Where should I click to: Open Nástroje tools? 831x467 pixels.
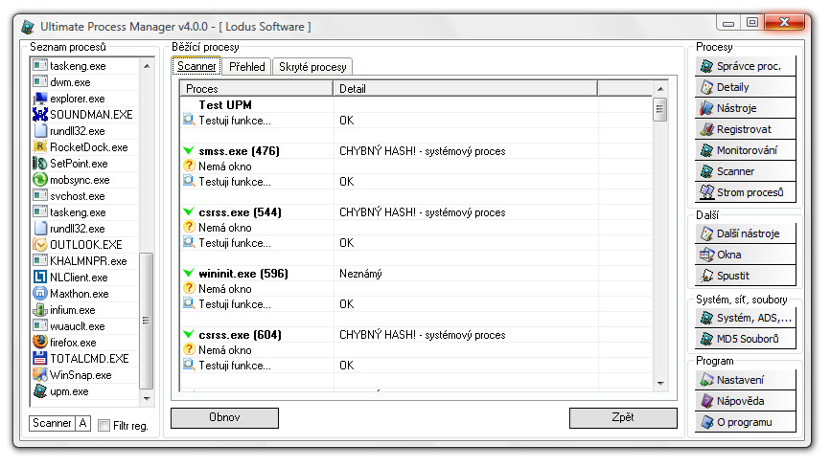pos(745,108)
